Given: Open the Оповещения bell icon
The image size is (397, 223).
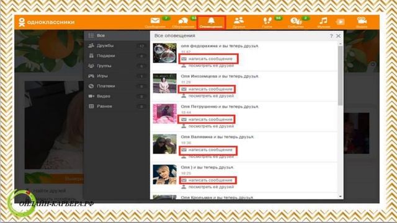Looking at the screenshot, I should (x=211, y=20).
